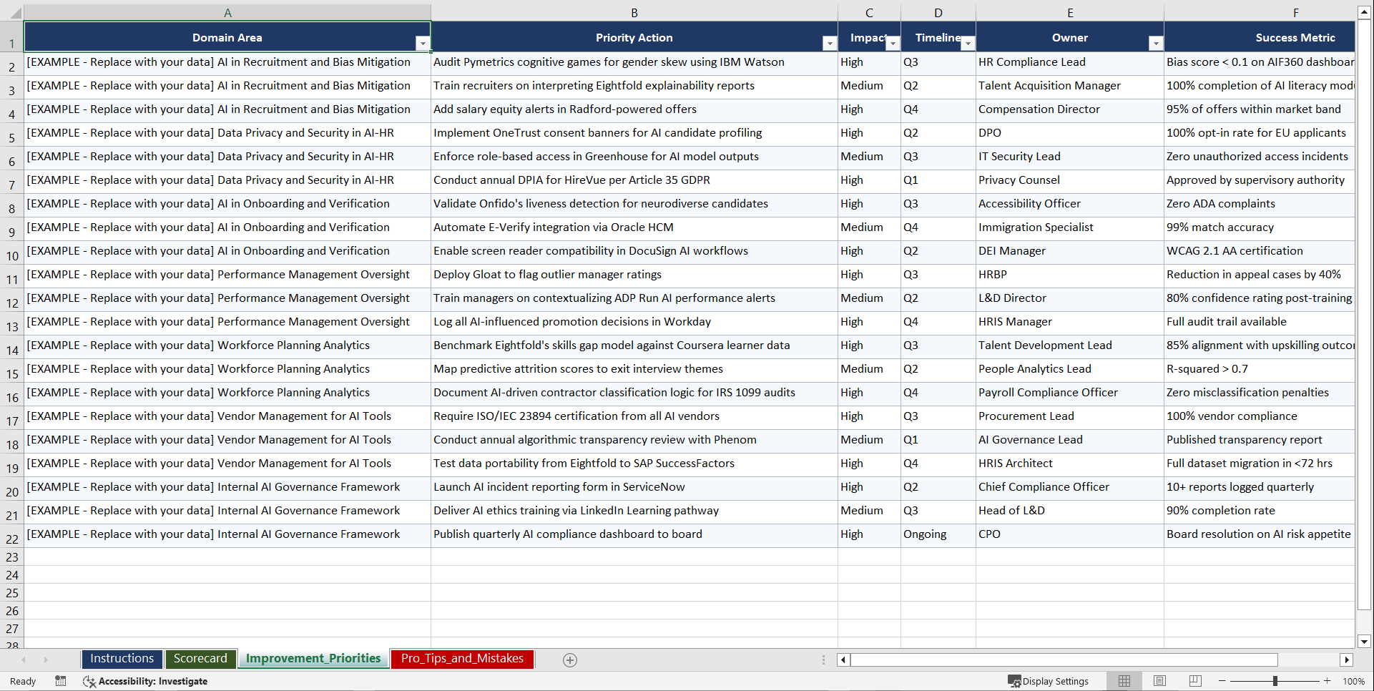
Task: Click the right sheet navigation arrow
Action: pos(46,660)
